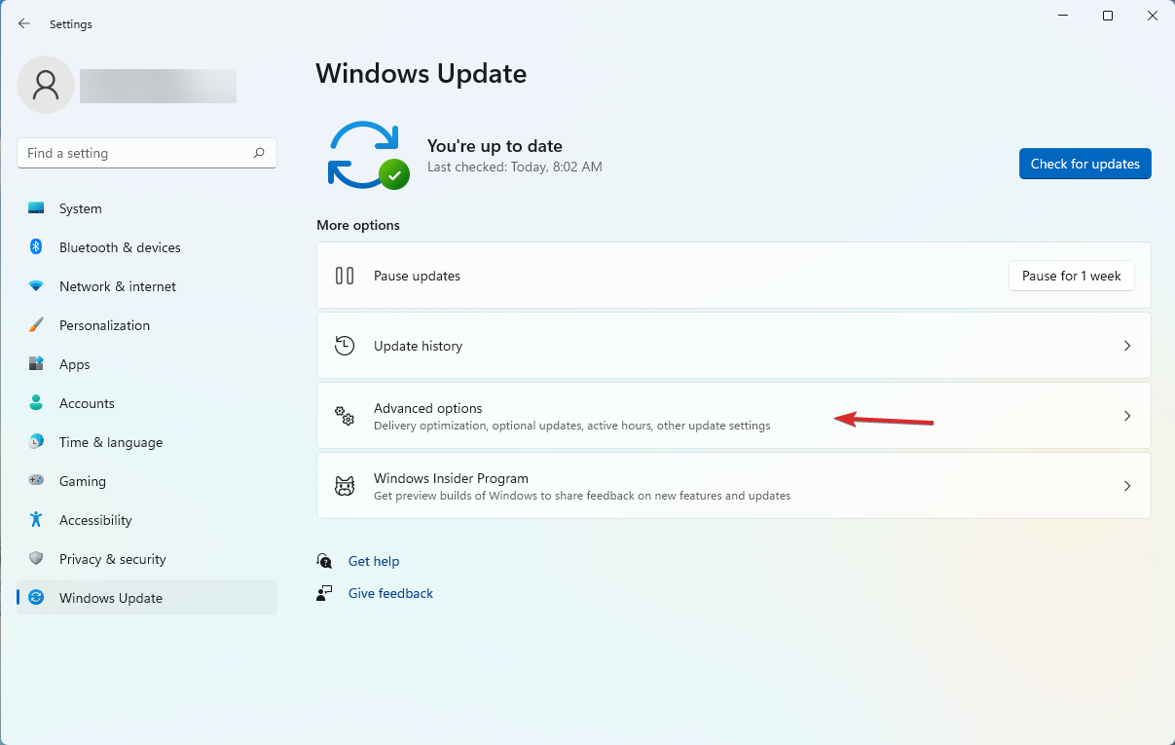Click the Windows Insider Program icon
1175x745 pixels.
pos(345,485)
